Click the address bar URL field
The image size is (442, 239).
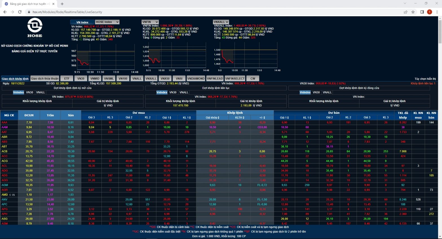pos(214,12)
